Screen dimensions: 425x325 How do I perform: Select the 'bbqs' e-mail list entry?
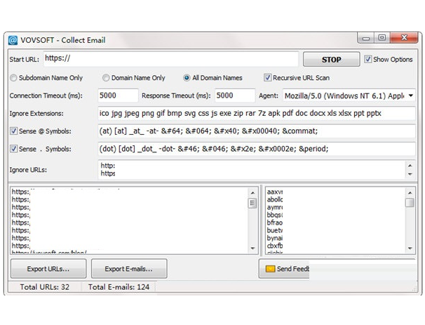(x=275, y=215)
